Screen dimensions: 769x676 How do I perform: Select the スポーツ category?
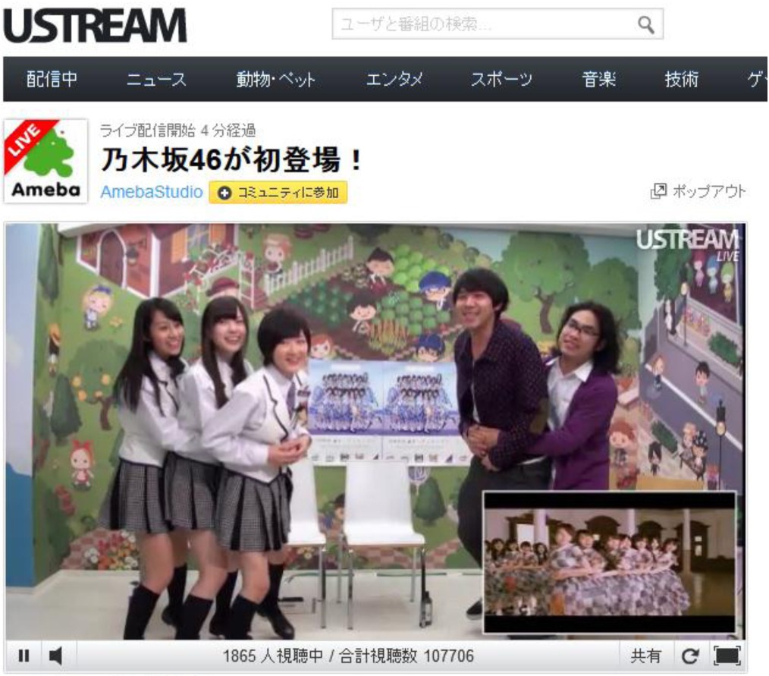[501, 80]
